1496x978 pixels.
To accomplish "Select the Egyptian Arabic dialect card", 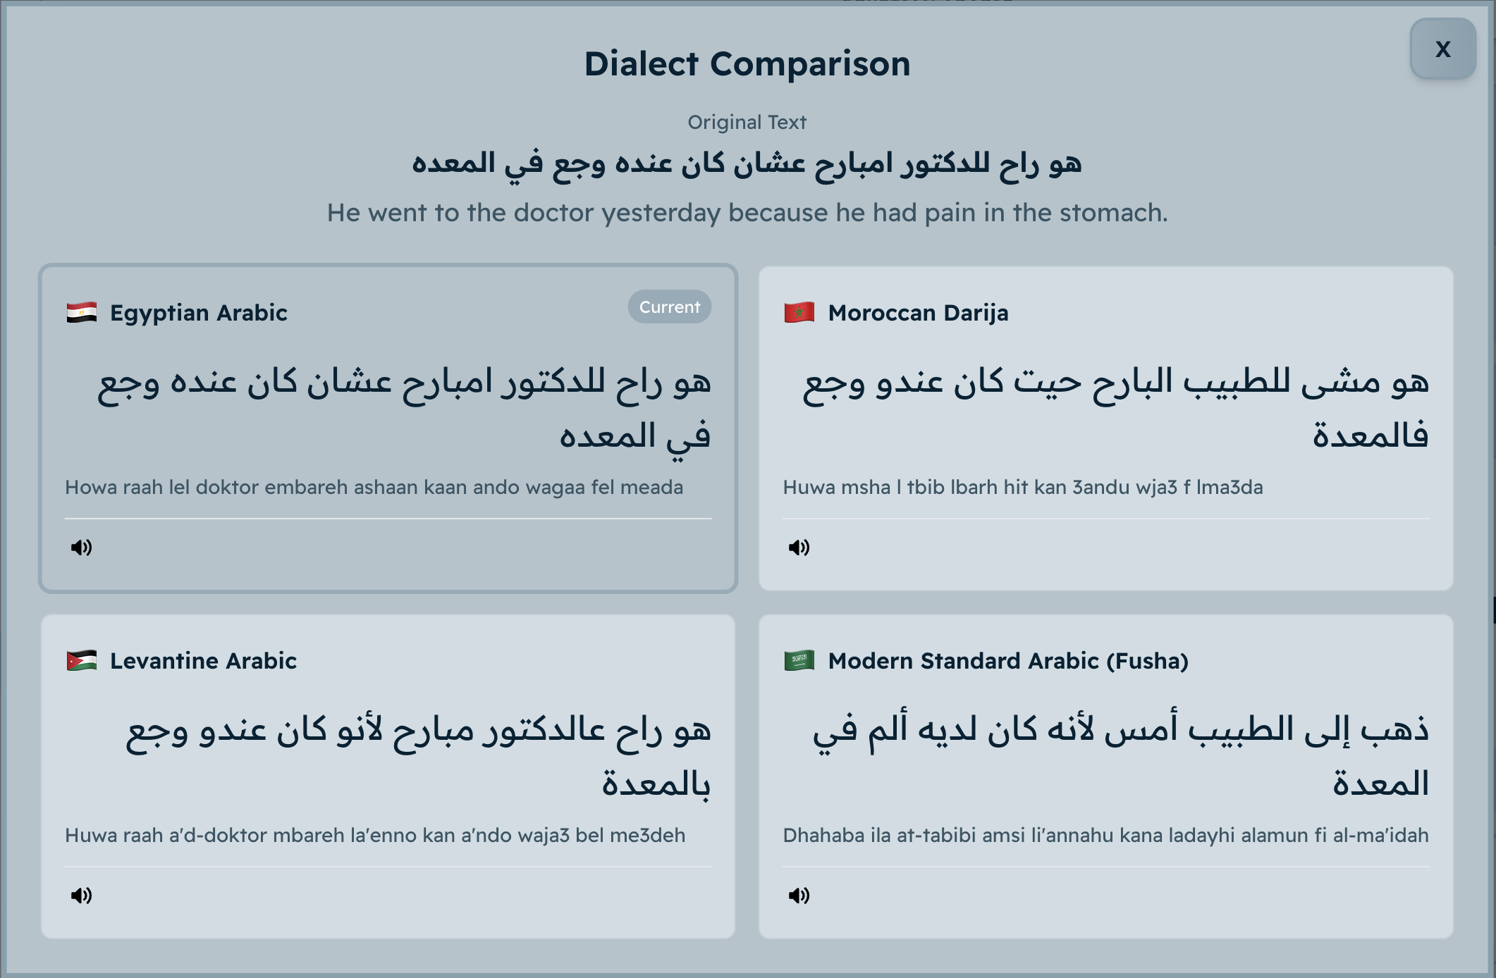I will click(x=388, y=423).
